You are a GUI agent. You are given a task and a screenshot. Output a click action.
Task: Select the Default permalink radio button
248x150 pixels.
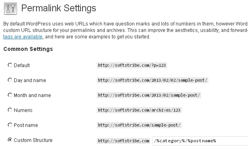10,65
